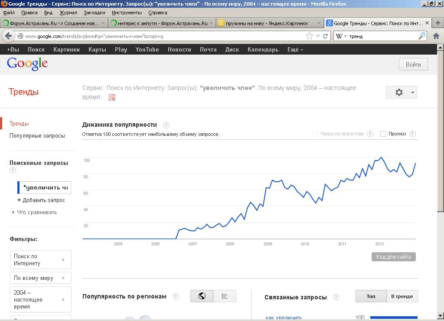The image size is (444, 321).
Task: Open Картинки in the Google bar
Action: (66, 49)
